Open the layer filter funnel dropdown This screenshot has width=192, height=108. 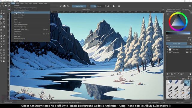pos(190,40)
